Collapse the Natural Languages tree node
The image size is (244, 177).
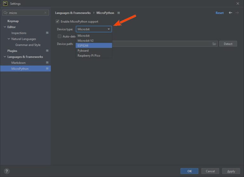(x=9, y=39)
